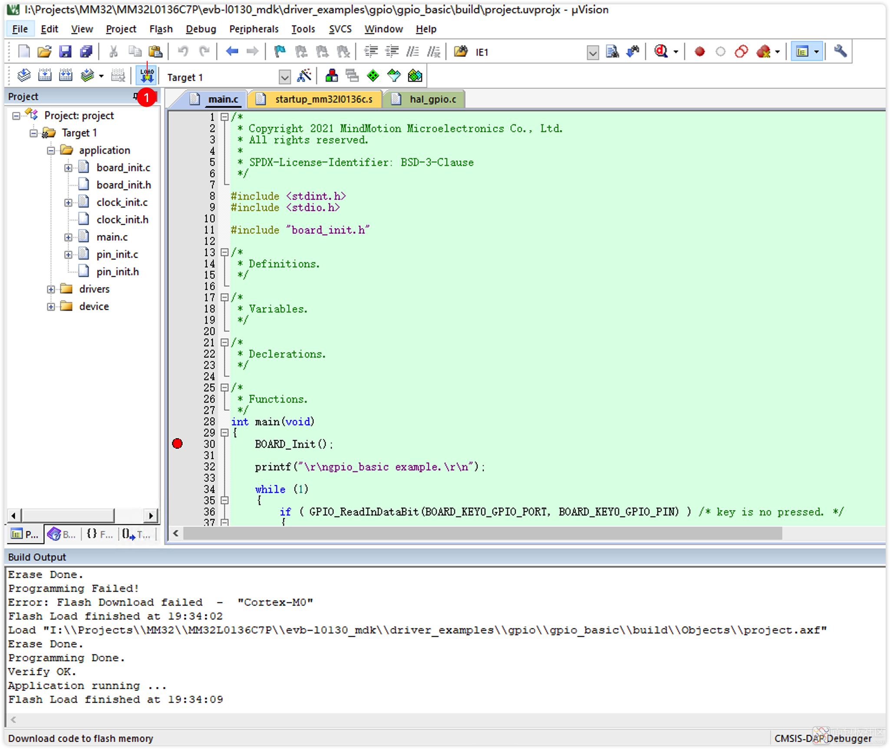Switch to Templates tab in project panel
The width and height of the screenshot is (890, 749).
136,534
